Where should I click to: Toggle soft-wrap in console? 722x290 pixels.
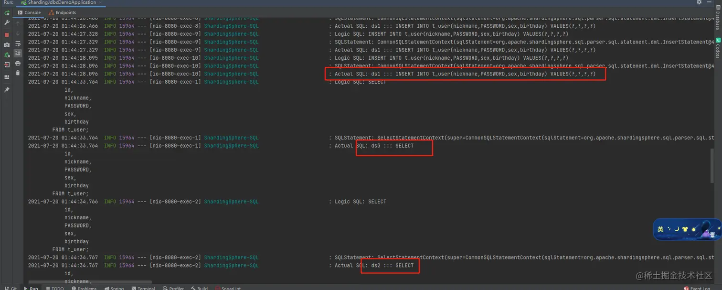click(x=18, y=43)
